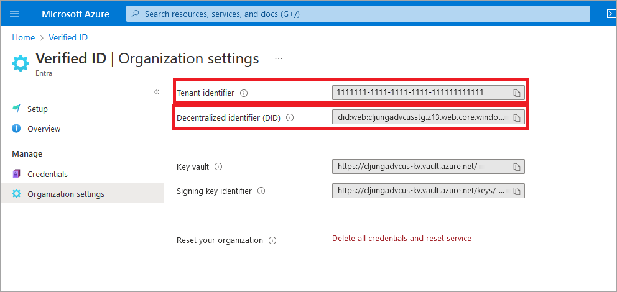Viewport: 617px width, 292px height.
Task: Click the Decentralized identifier value field
Action: tap(428, 117)
